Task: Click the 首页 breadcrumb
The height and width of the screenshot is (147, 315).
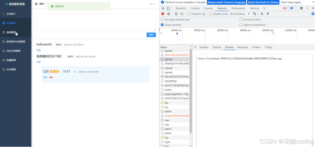Action: coord(42,4)
